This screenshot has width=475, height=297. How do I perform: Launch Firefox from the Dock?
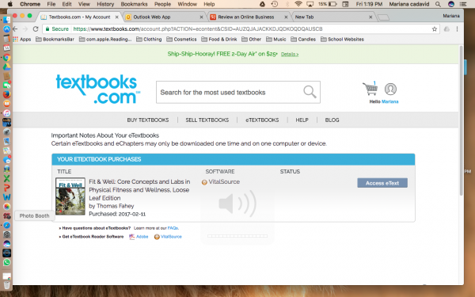pos(6,94)
